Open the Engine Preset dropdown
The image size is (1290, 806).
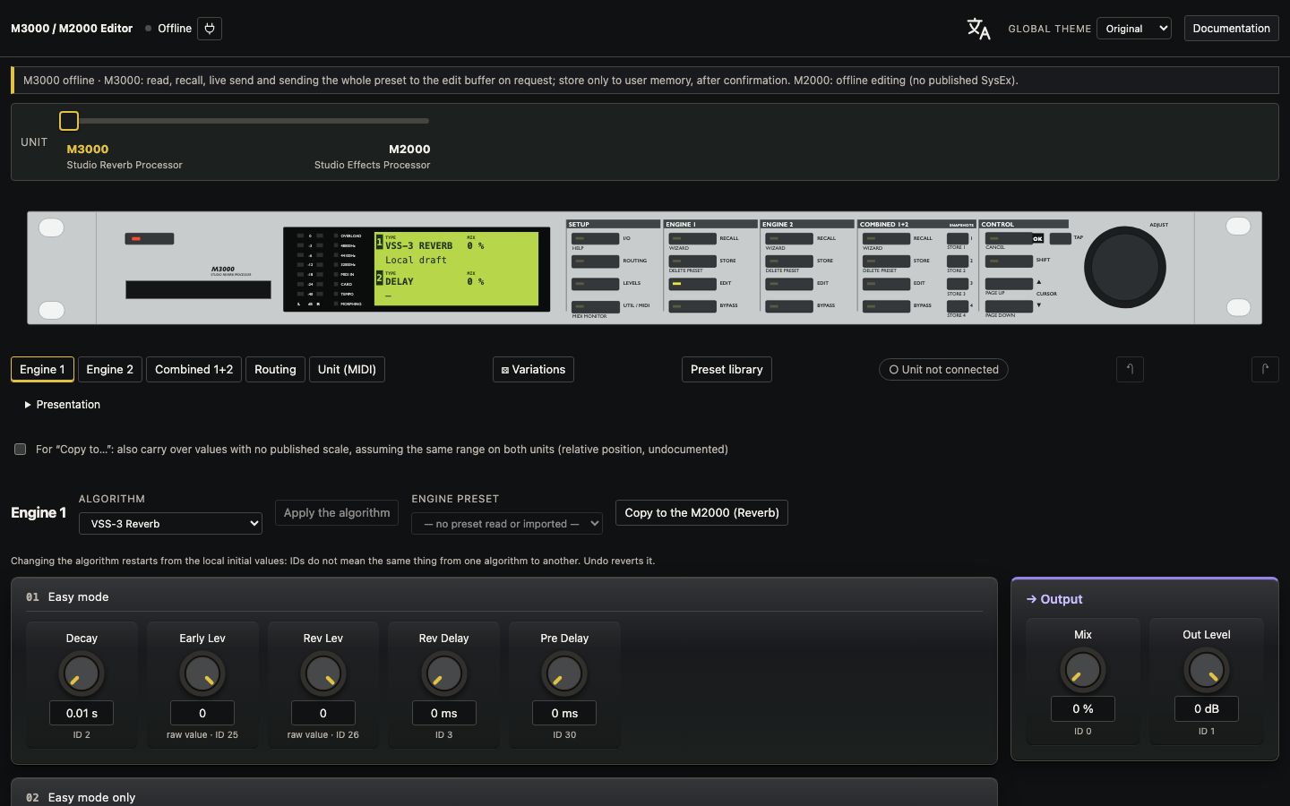507,523
